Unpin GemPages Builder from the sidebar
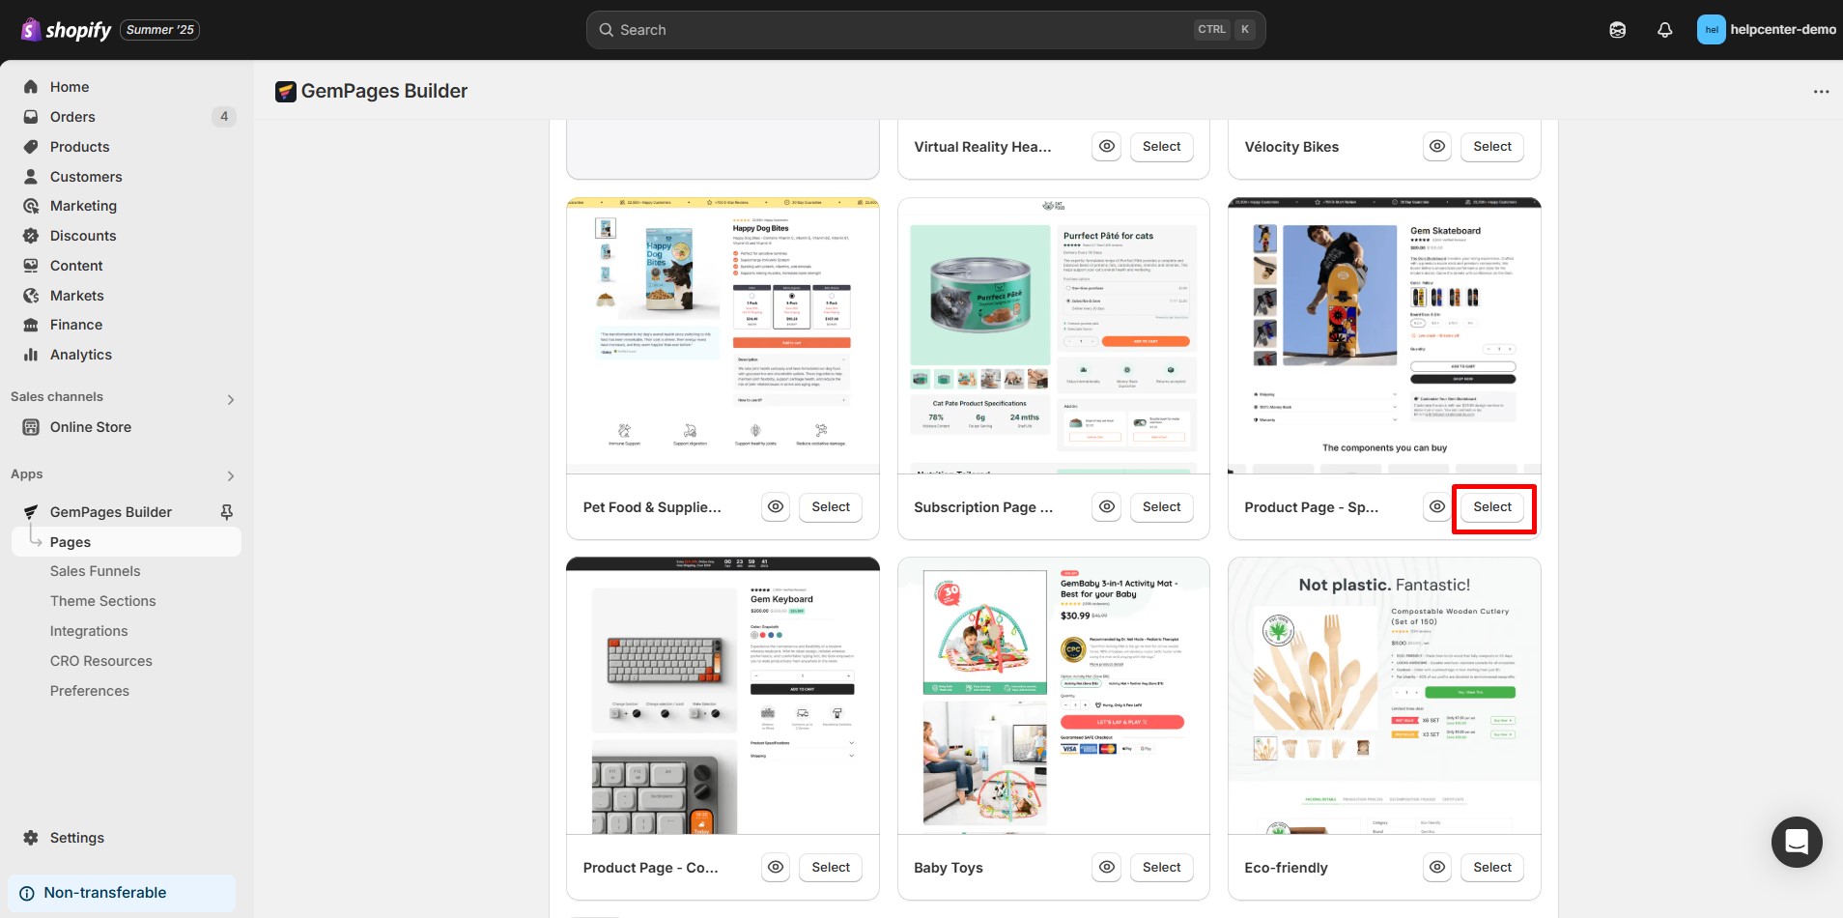1843x918 pixels. [x=225, y=511]
